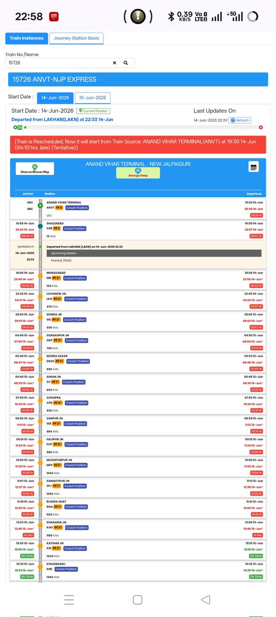Image resolution: width=276 pixels, height=617 pixels.
Task: Click the Arrival column header
Action: coord(28,194)
